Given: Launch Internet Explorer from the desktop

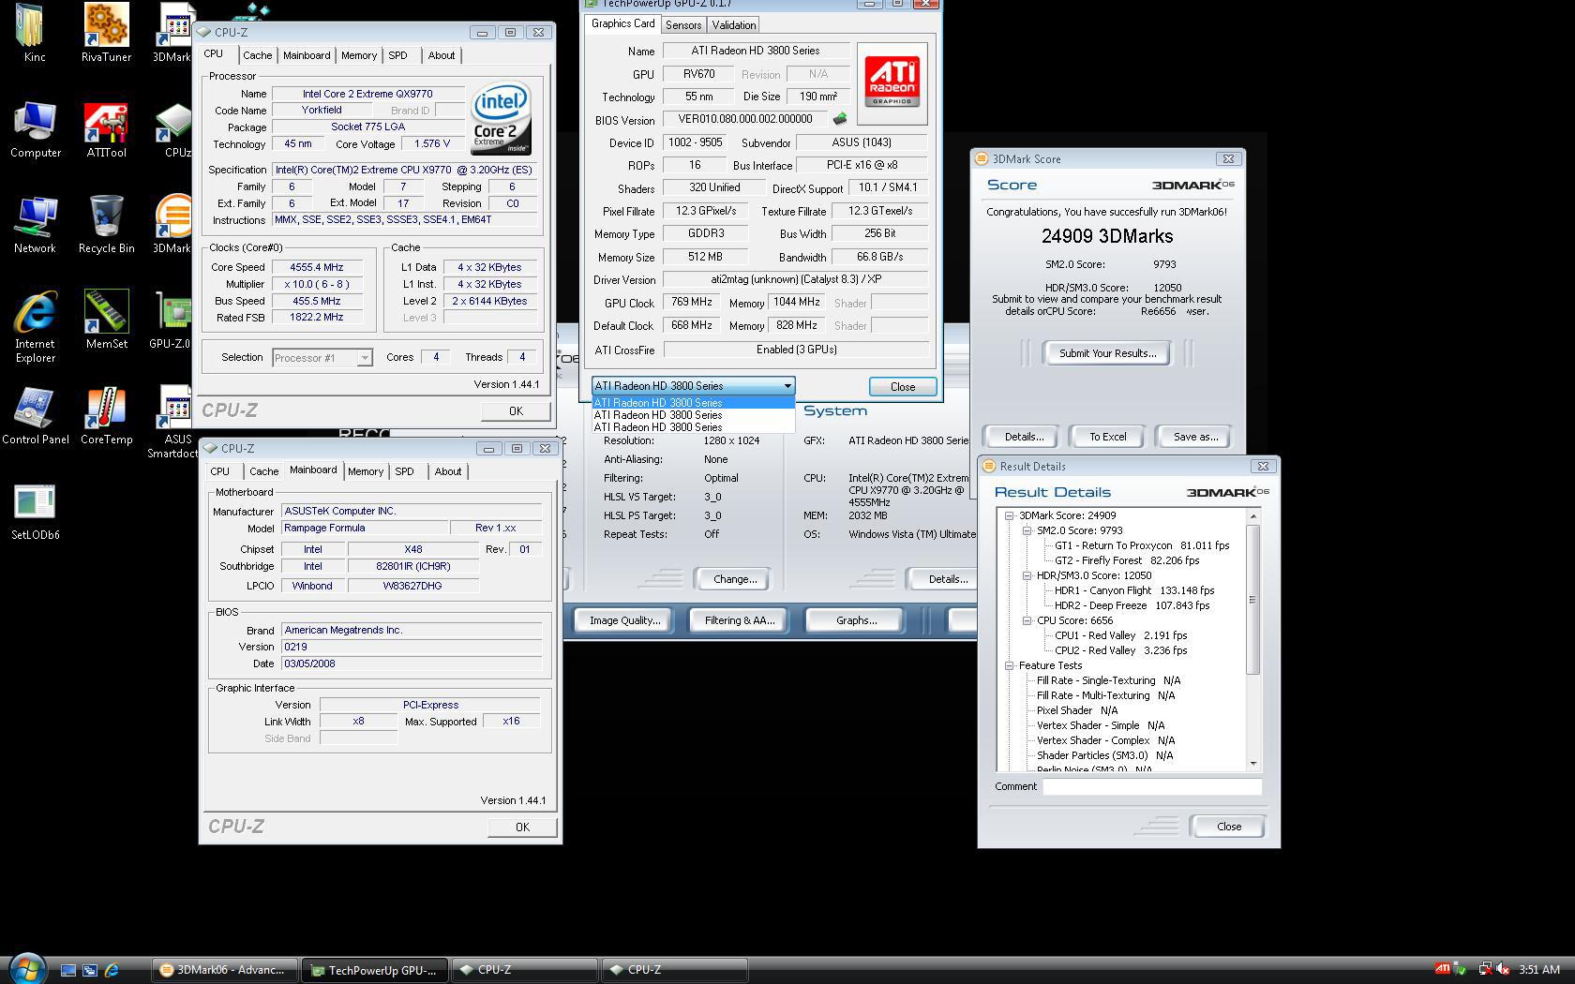Looking at the screenshot, I should (35, 326).
